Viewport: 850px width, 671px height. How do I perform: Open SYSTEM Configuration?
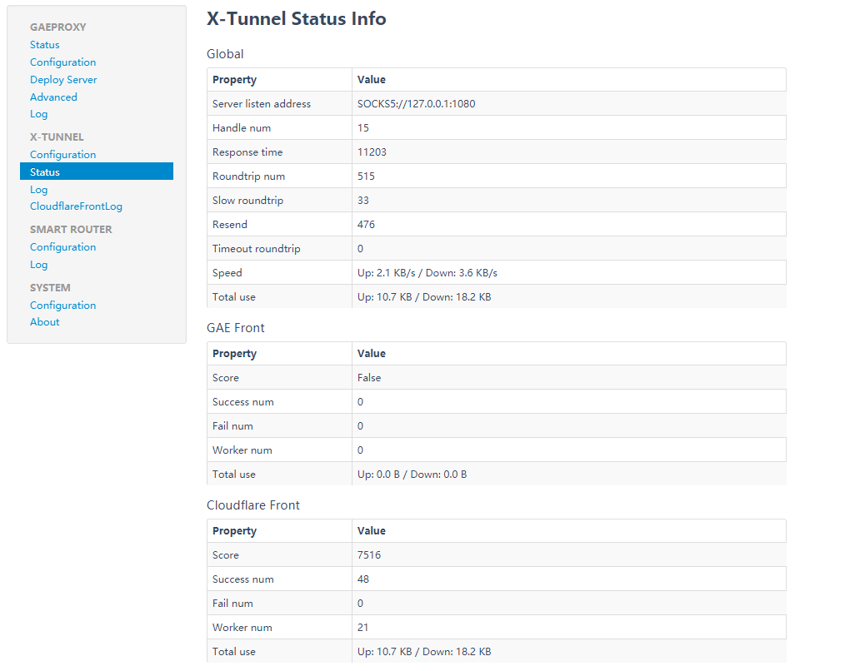tap(62, 305)
